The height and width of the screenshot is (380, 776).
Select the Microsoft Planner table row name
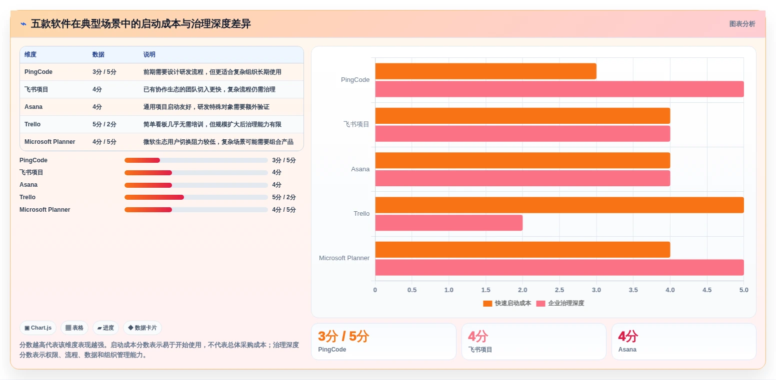coord(50,142)
